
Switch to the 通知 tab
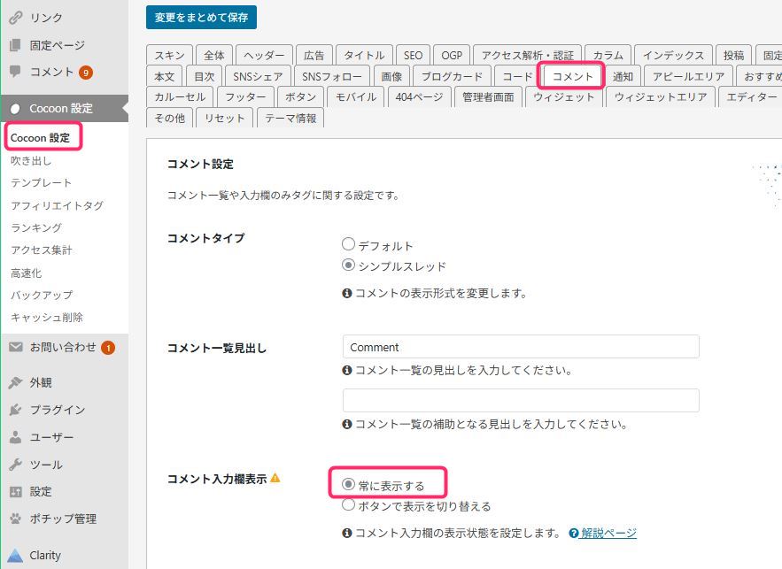[x=623, y=76]
